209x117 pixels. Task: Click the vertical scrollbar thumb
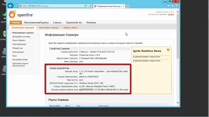tap(178, 36)
